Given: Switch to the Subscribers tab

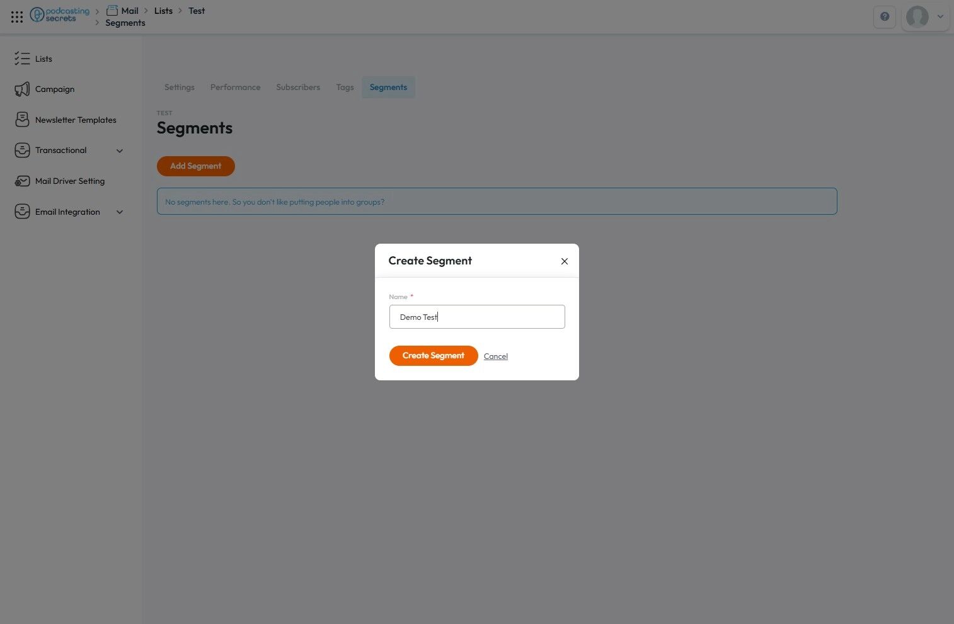Looking at the screenshot, I should [298, 88].
